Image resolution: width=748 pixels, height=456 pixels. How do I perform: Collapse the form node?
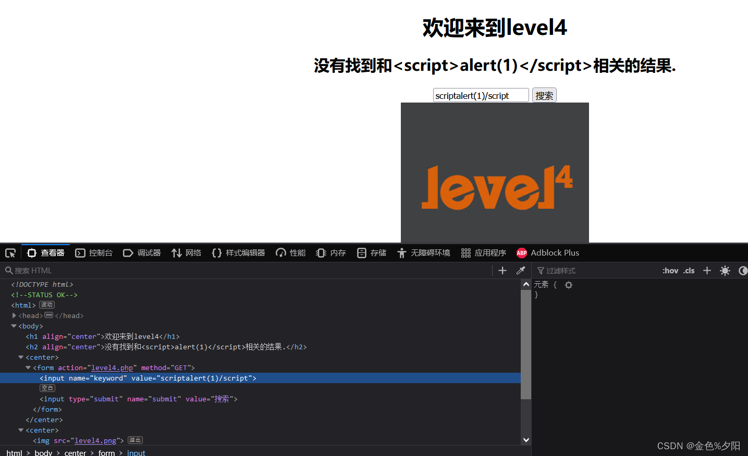pos(29,368)
